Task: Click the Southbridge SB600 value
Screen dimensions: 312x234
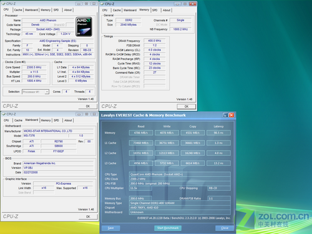Action: point(59,146)
